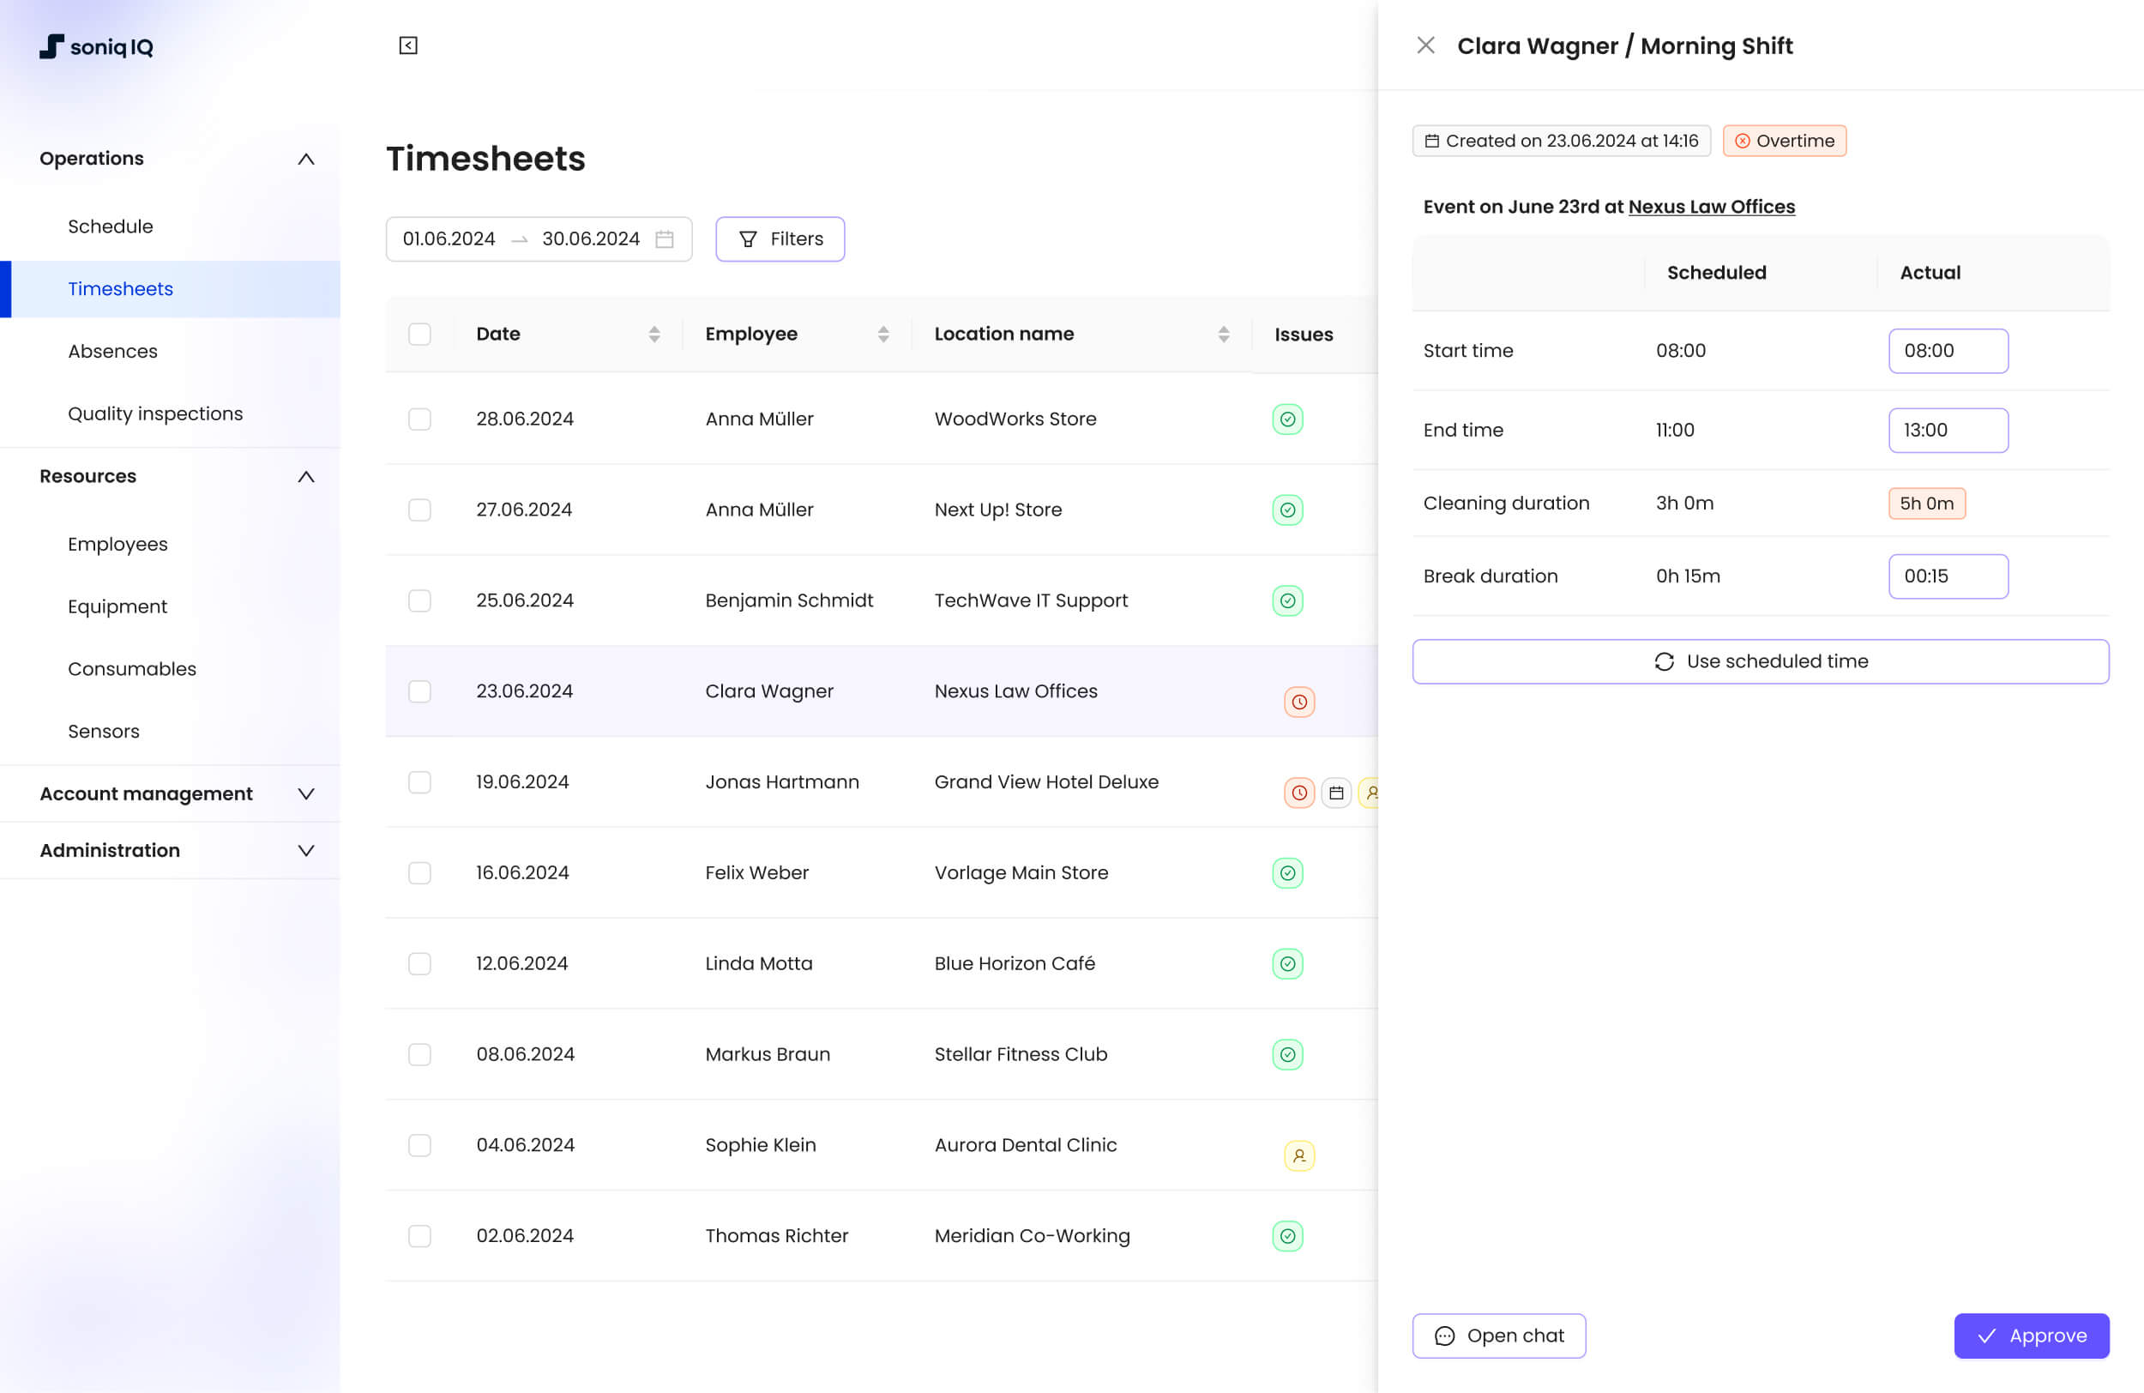The width and height of the screenshot is (2144, 1393).
Task: Edit the actual end time 13:00 field
Action: coord(1948,430)
